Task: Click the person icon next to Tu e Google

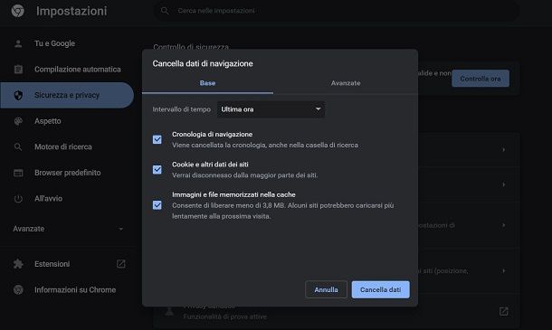Action: tap(18, 43)
